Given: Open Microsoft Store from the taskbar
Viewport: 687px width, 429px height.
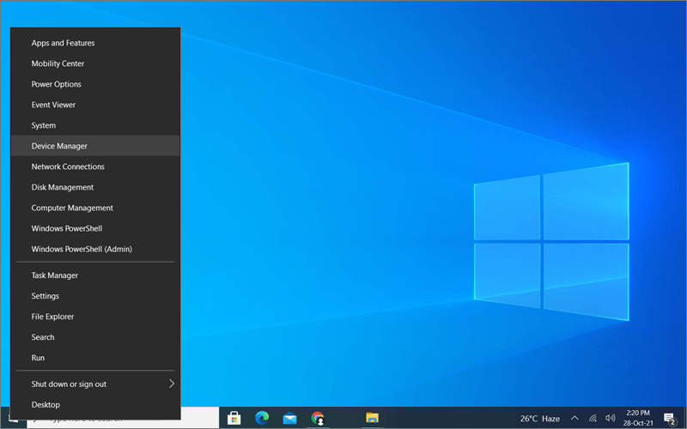Looking at the screenshot, I should click(x=234, y=419).
